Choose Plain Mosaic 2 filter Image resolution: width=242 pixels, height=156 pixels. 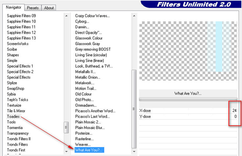click(x=88, y=122)
